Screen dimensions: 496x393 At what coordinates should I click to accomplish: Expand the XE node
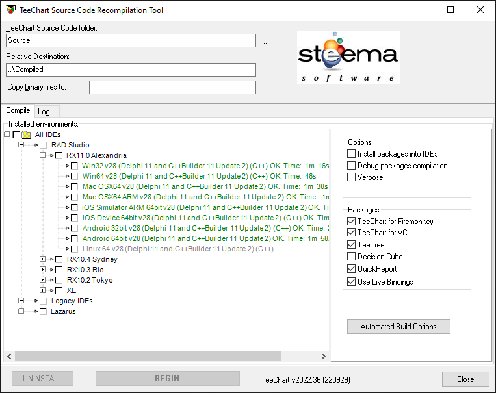42,290
